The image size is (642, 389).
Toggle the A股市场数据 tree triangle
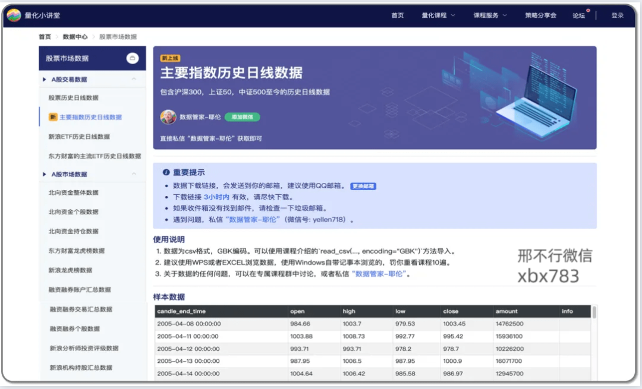[44, 174]
